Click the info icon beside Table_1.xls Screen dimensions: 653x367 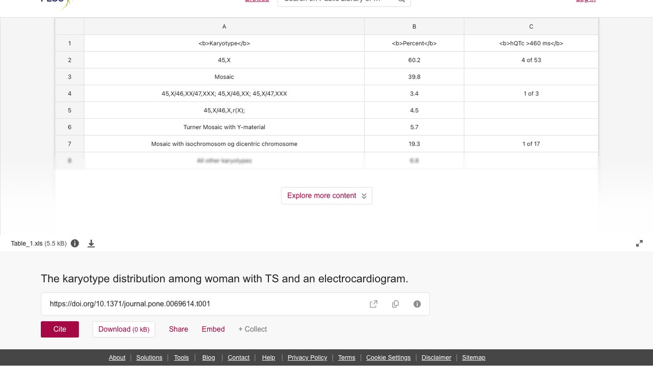pos(75,243)
